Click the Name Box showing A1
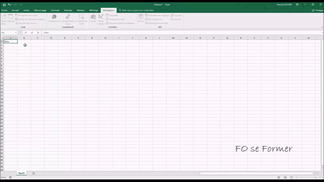This screenshot has width=324, height=182. click(x=8, y=33)
